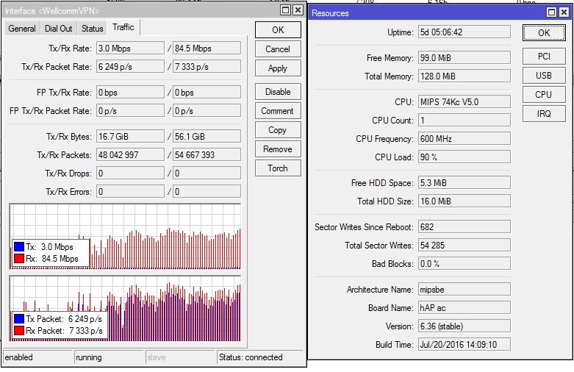574x372 pixels.
Task: Click the Cancel button
Action: point(279,49)
